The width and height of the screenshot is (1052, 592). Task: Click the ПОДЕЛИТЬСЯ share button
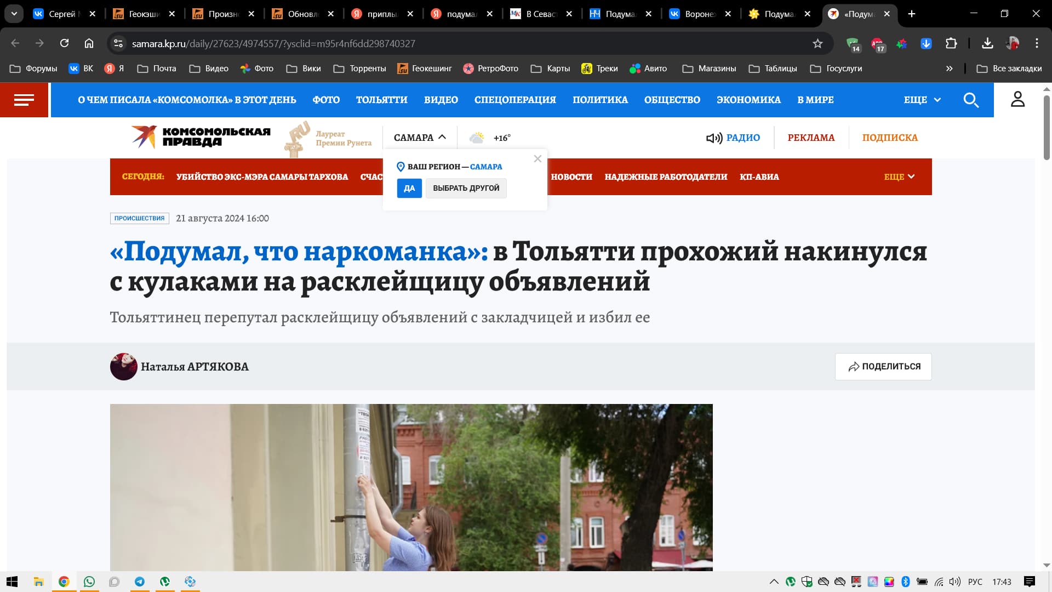tap(883, 367)
